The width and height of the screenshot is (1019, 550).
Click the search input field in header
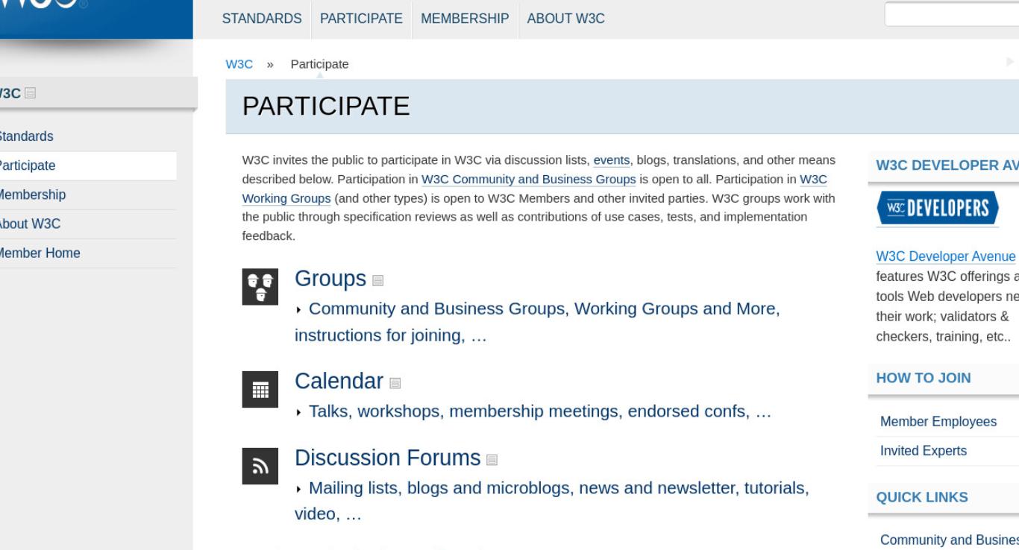click(952, 14)
